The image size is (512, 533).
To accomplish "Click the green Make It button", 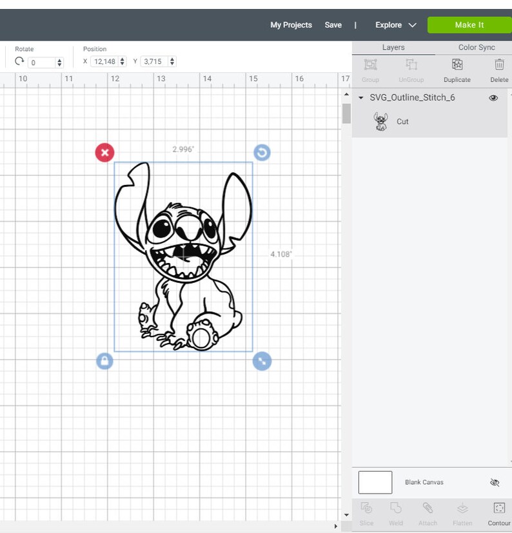I will point(469,25).
